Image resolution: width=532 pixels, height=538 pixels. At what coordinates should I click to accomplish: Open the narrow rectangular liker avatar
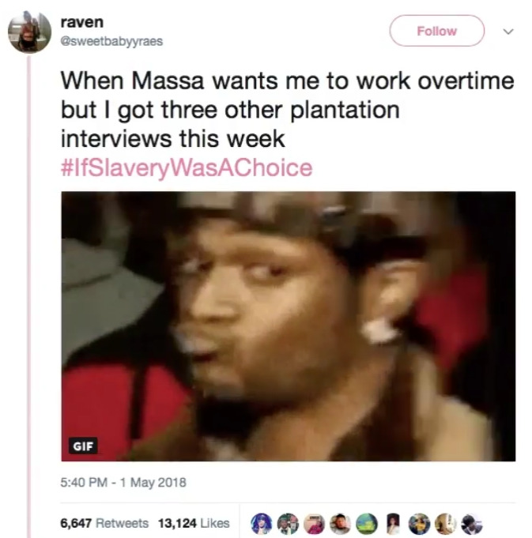[x=394, y=524]
